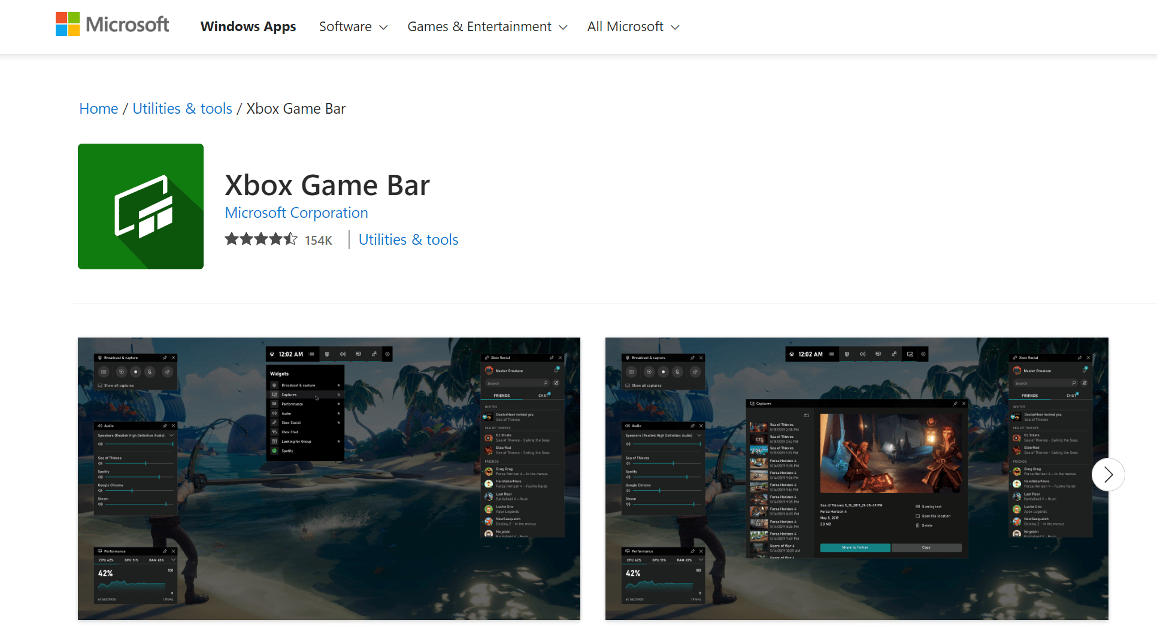Click the Microsoft logo

point(113,25)
